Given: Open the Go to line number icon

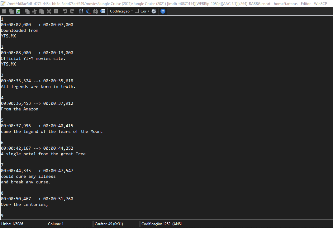Looking at the screenshot, I should [x=103, y=11].
